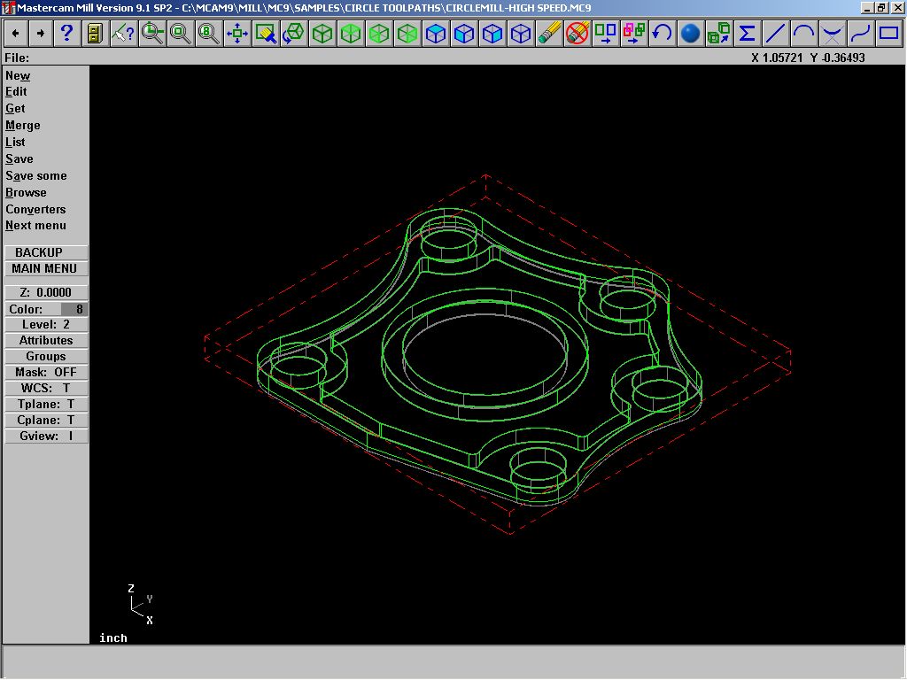Screen dimensions: 907x680
Task: Click the Level: 2 button
Action: 46,324
